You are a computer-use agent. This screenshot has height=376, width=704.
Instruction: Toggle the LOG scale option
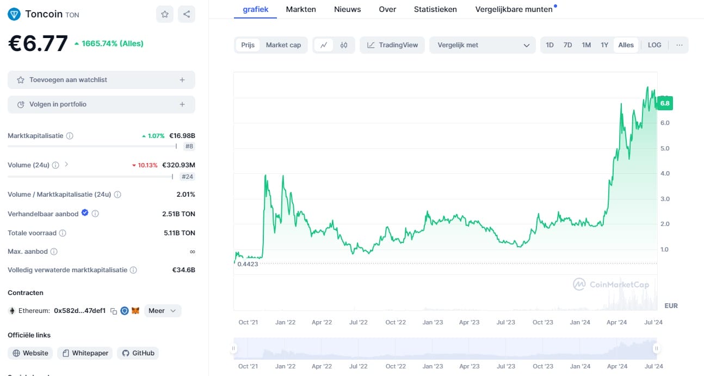(x=654, y=45)
